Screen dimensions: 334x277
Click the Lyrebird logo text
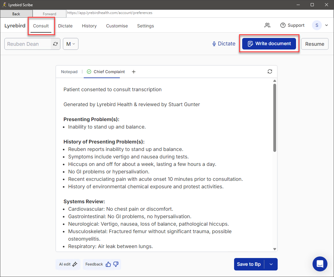pyautogui.click(x=15, y=26)
